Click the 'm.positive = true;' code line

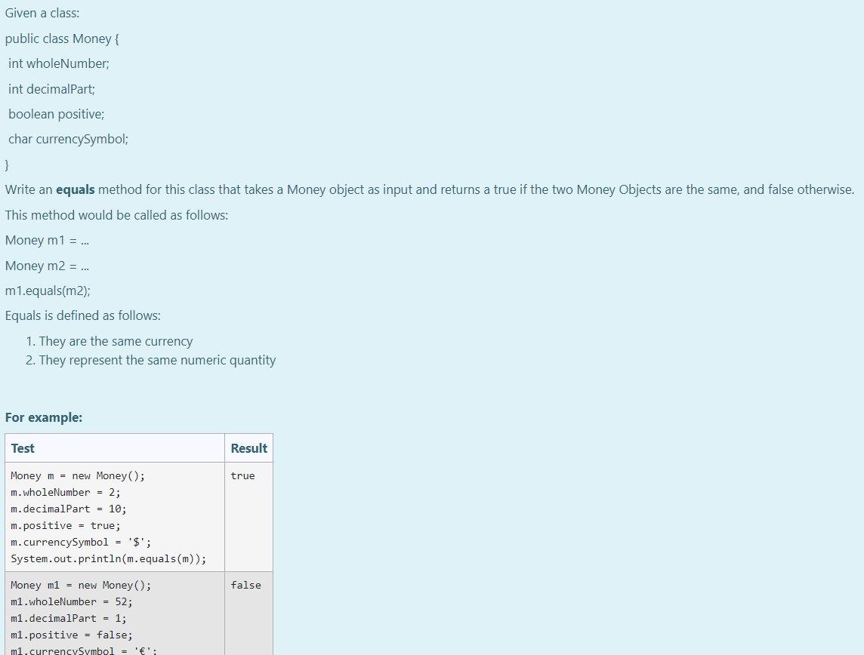point(66,526)
